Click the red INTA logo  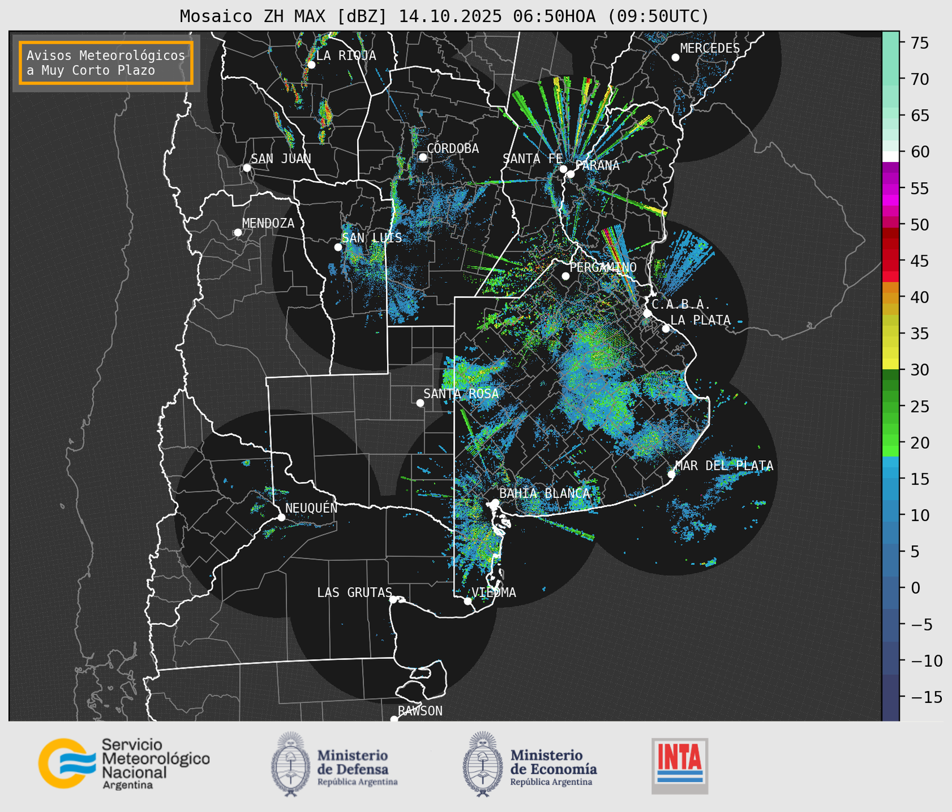[x=680, y=766]
